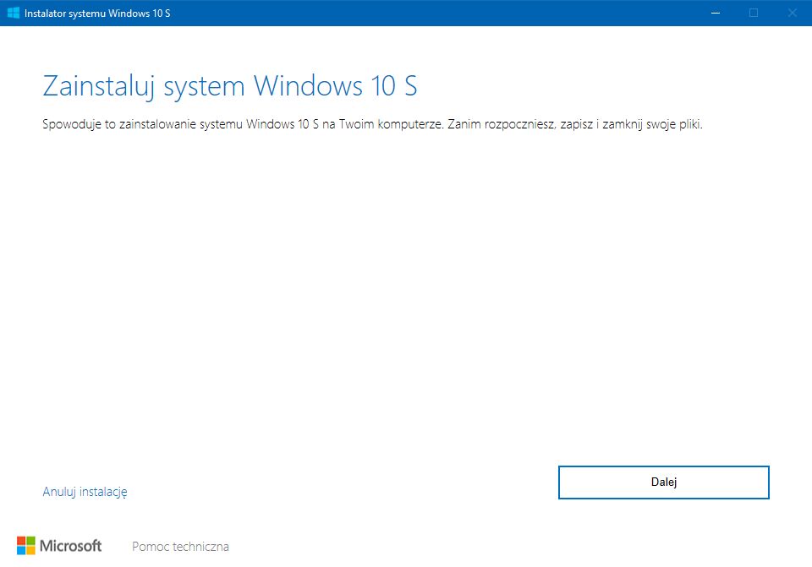Open the Pomoc techniczna support link
The height and width of the screenshot is (567, 812).
click(180, 547)
